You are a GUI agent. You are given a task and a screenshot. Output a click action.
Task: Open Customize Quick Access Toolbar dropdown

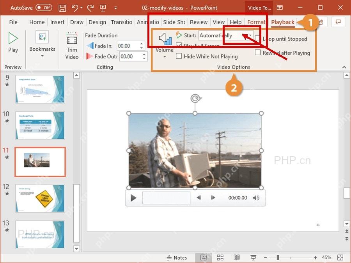115,8
